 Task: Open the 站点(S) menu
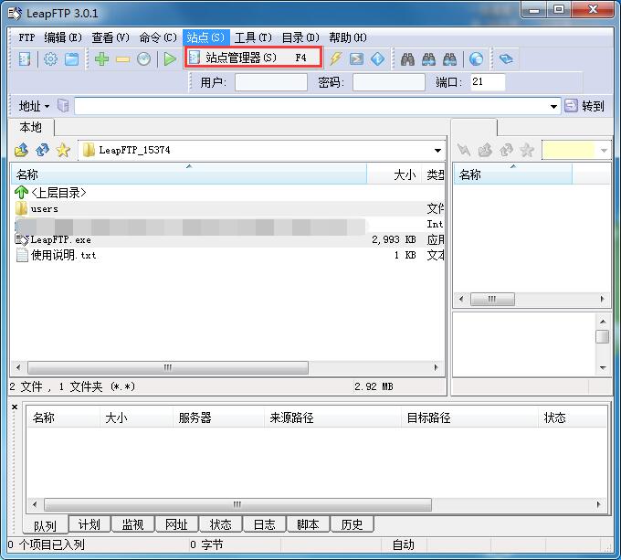tap(206, 37)
